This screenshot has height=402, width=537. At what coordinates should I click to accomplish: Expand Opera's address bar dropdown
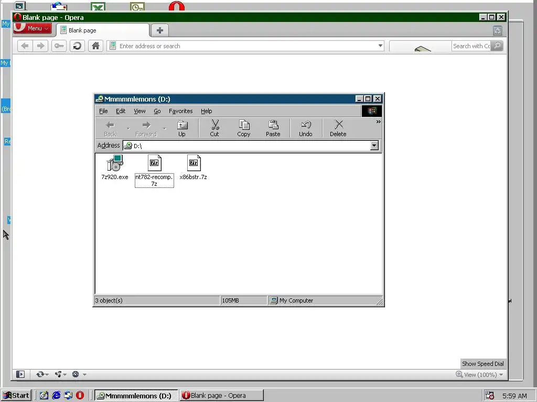380,46
